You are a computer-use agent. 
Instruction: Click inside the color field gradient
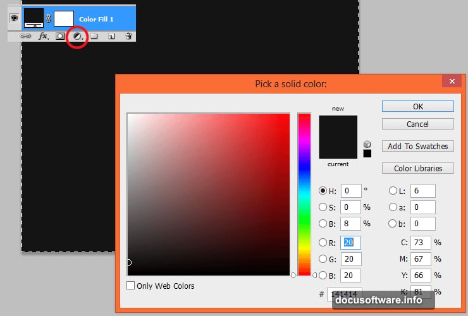(x=208, y=194)
